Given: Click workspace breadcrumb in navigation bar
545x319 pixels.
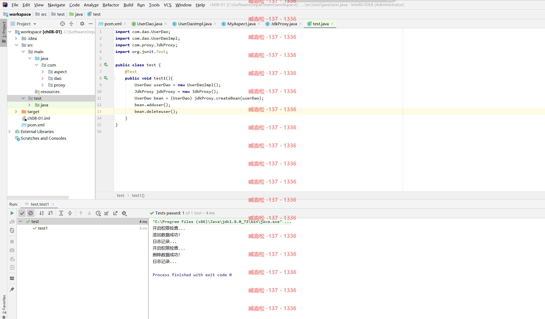Looking at the screenshot, I should (x=17, y=14).
